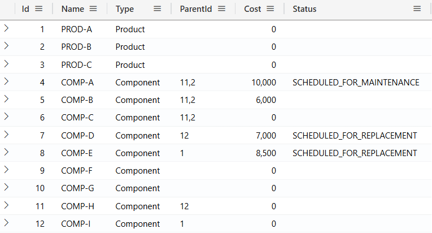Sort by the Cost column header

(253, 9)
